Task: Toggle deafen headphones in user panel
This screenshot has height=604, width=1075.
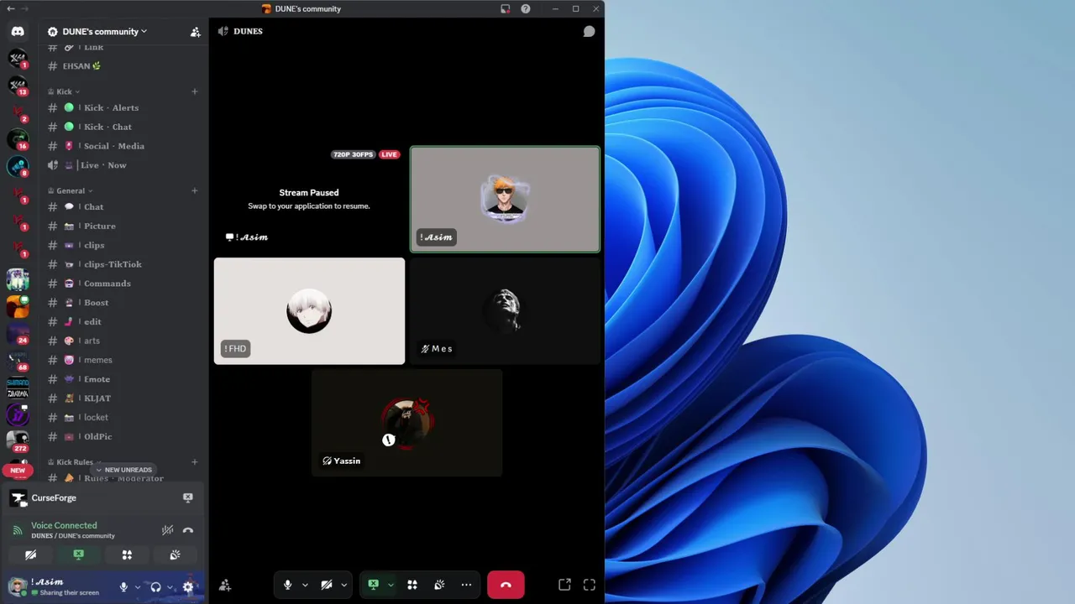Action: (155, 587)
